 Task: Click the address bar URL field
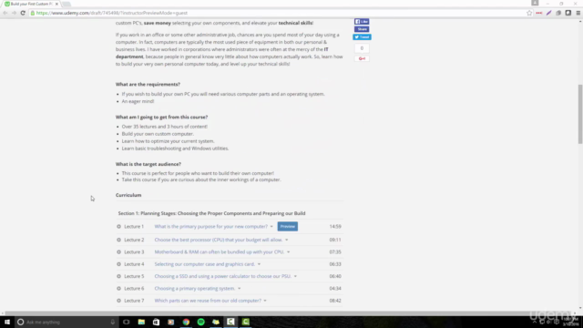(279, 13)
